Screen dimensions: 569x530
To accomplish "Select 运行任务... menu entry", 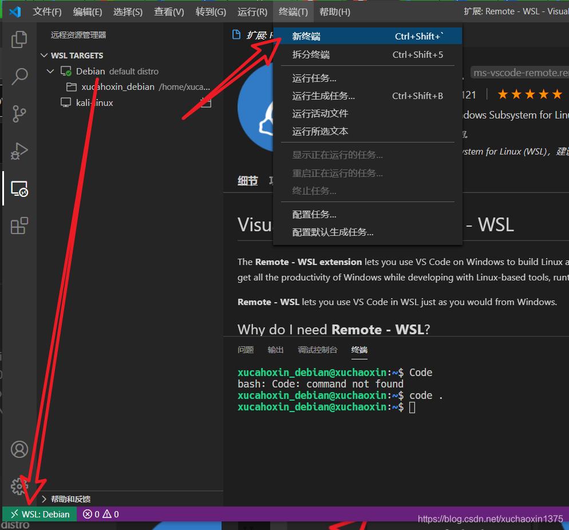I will coord(368,78).
